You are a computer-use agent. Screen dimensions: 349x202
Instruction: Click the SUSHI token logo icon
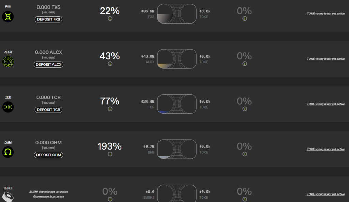8,197
